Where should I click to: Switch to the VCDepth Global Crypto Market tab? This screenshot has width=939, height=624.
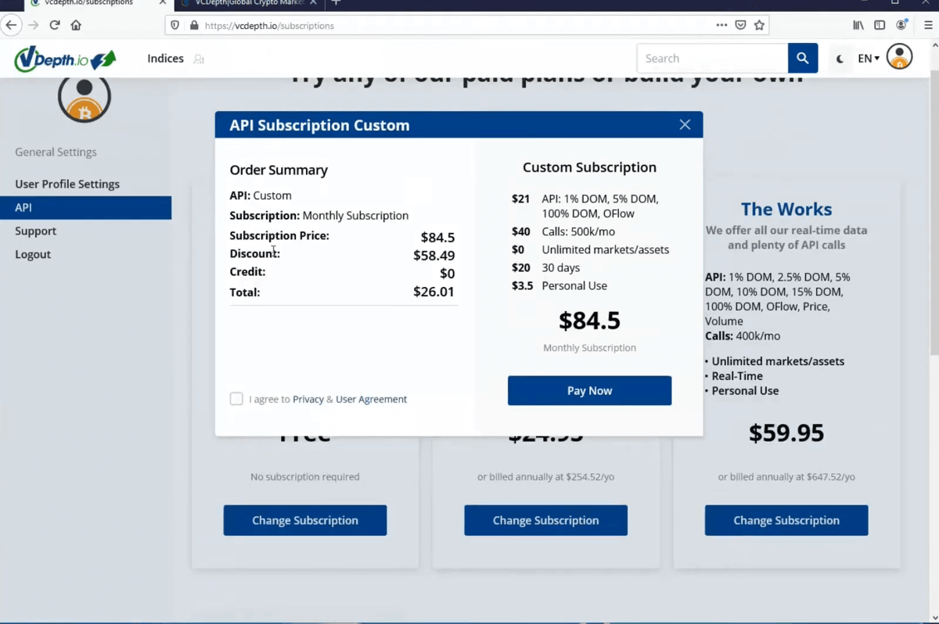[x=243, y=4]
